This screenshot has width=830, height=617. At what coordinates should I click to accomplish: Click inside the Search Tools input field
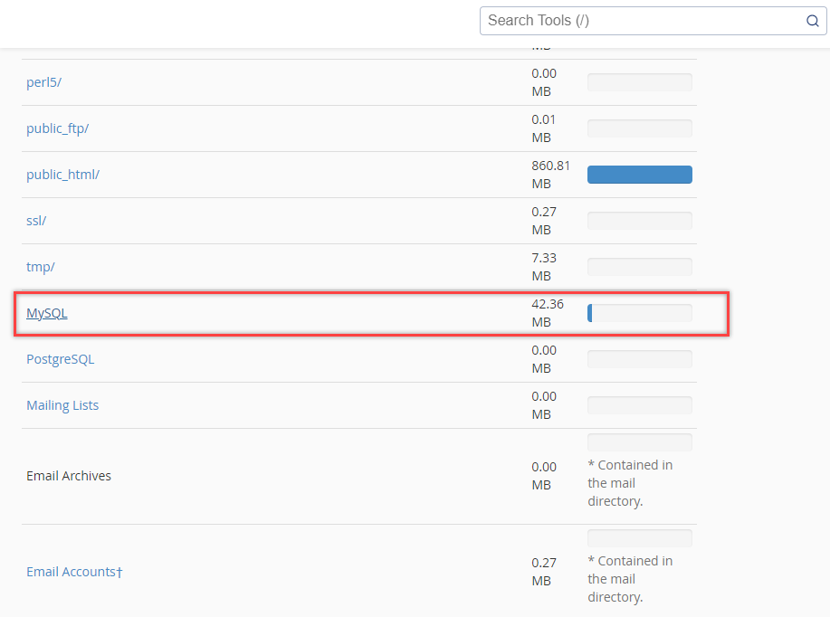tap(634, 20)
